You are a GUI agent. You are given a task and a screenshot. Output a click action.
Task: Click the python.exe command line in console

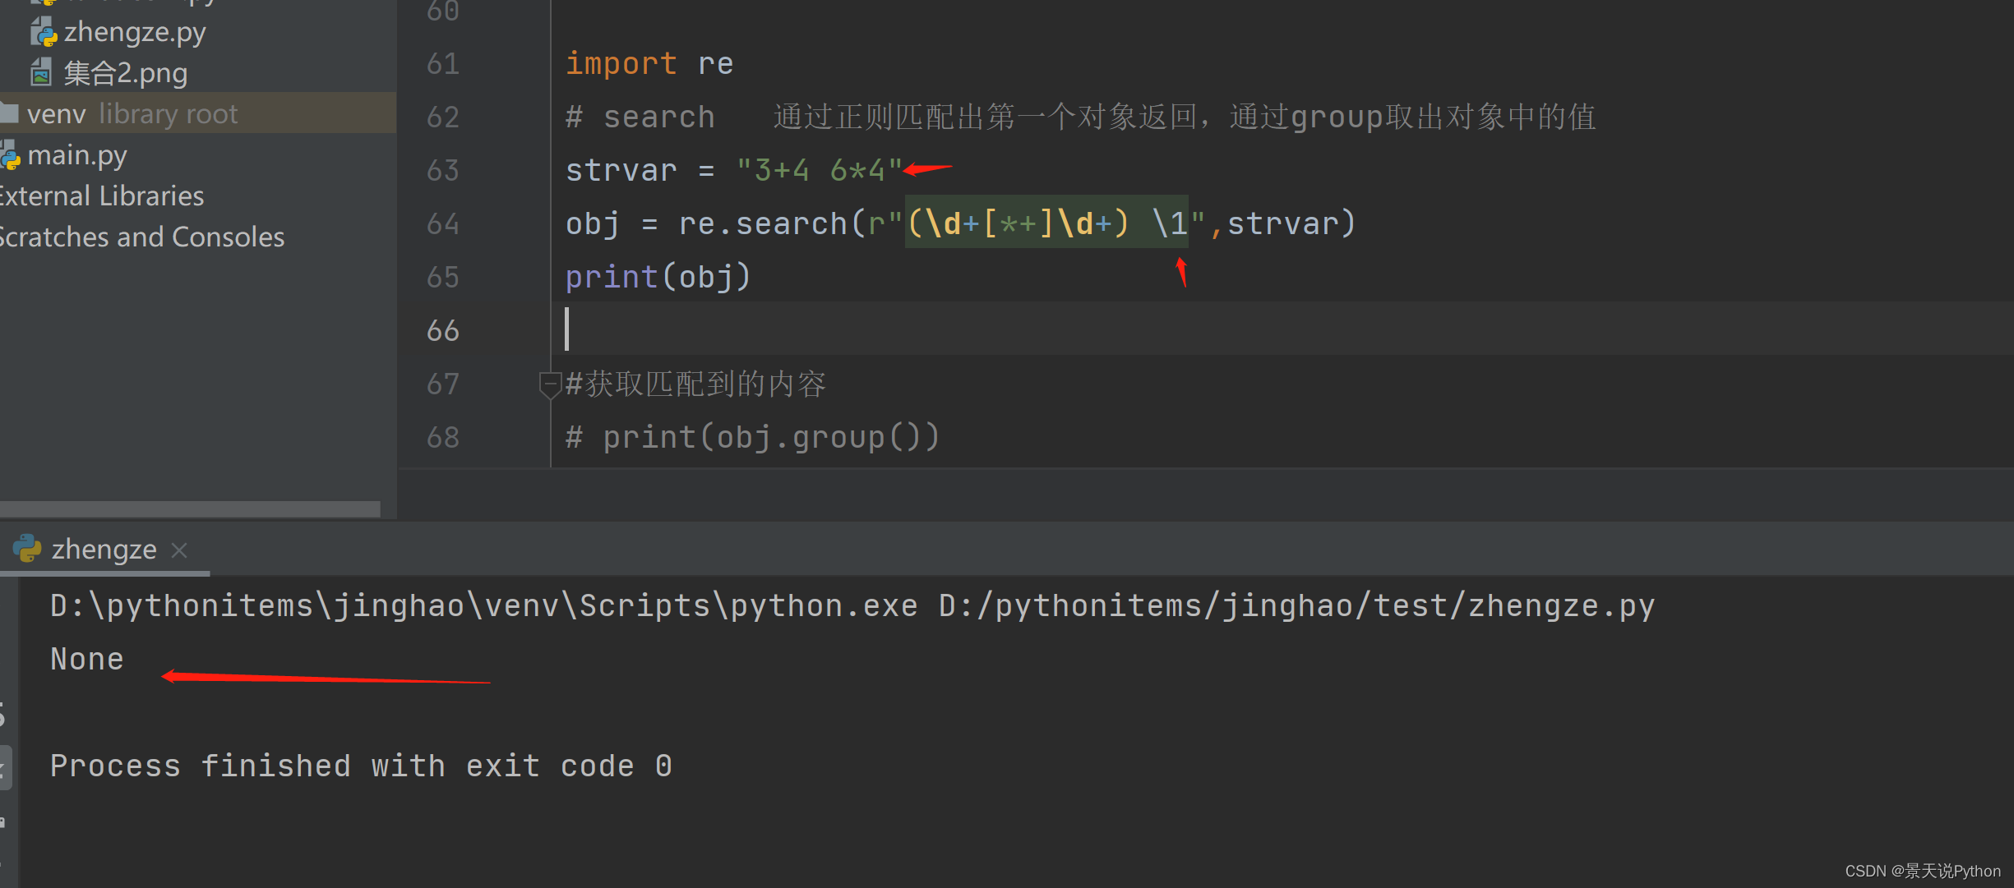pos(852,605)
